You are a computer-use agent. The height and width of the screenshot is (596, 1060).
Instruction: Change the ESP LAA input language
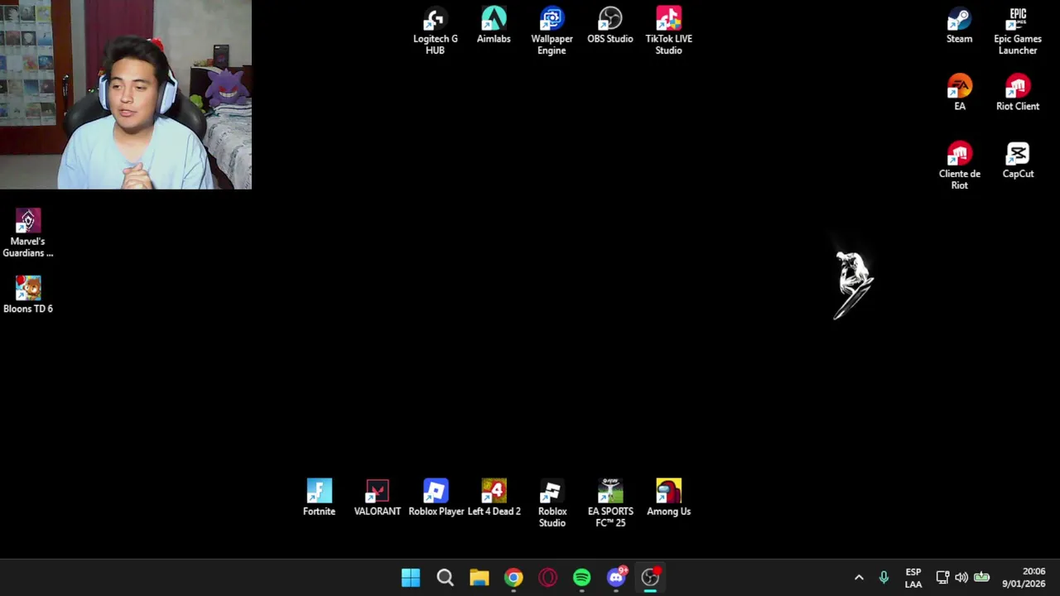pos(913,578)
